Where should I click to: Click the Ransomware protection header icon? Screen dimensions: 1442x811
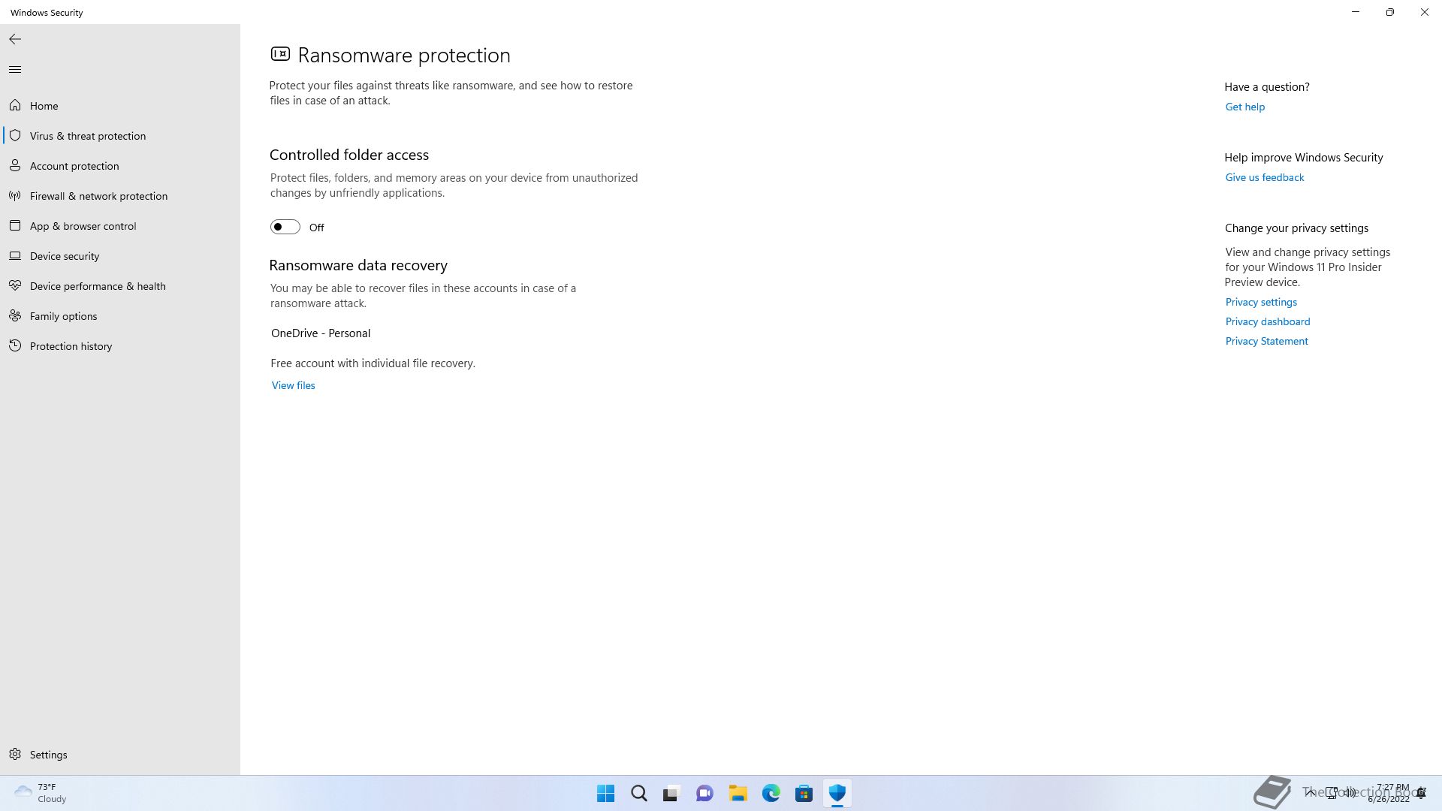pos(280,54)
